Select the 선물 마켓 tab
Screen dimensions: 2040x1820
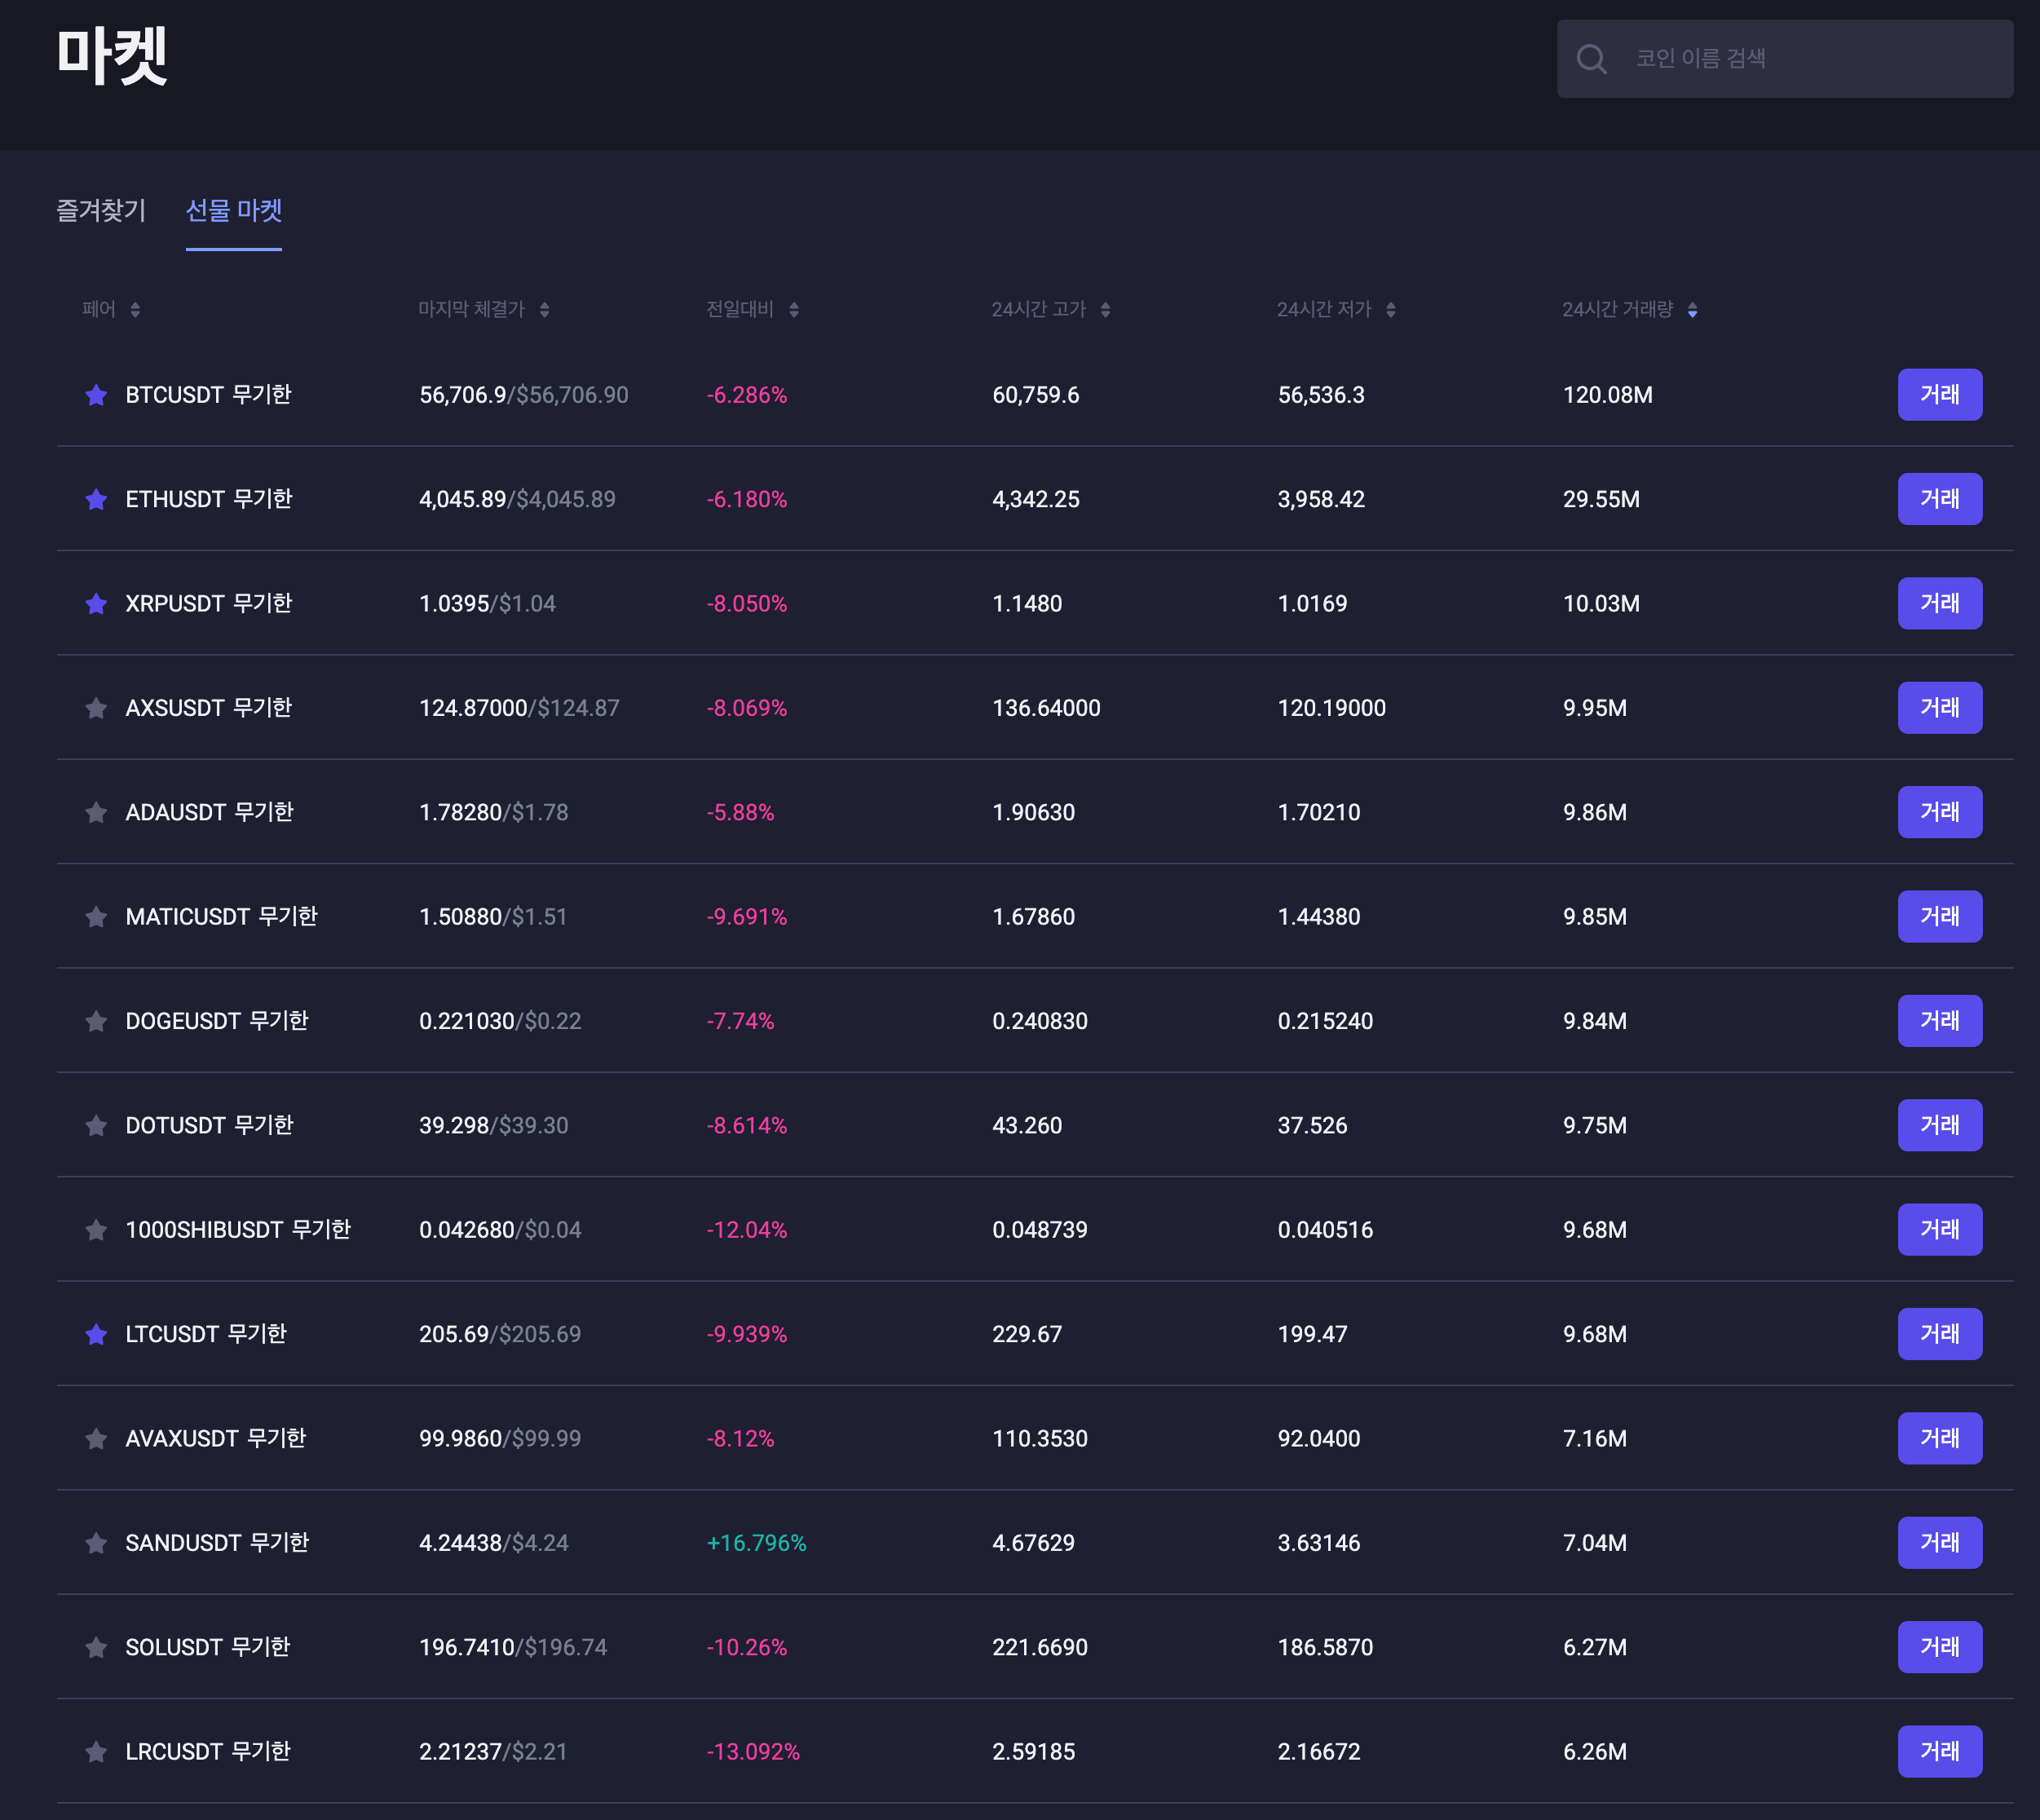point(234,210)
